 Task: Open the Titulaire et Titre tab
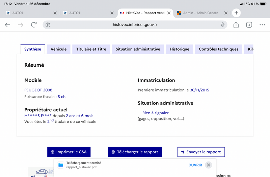click(91, 49)
